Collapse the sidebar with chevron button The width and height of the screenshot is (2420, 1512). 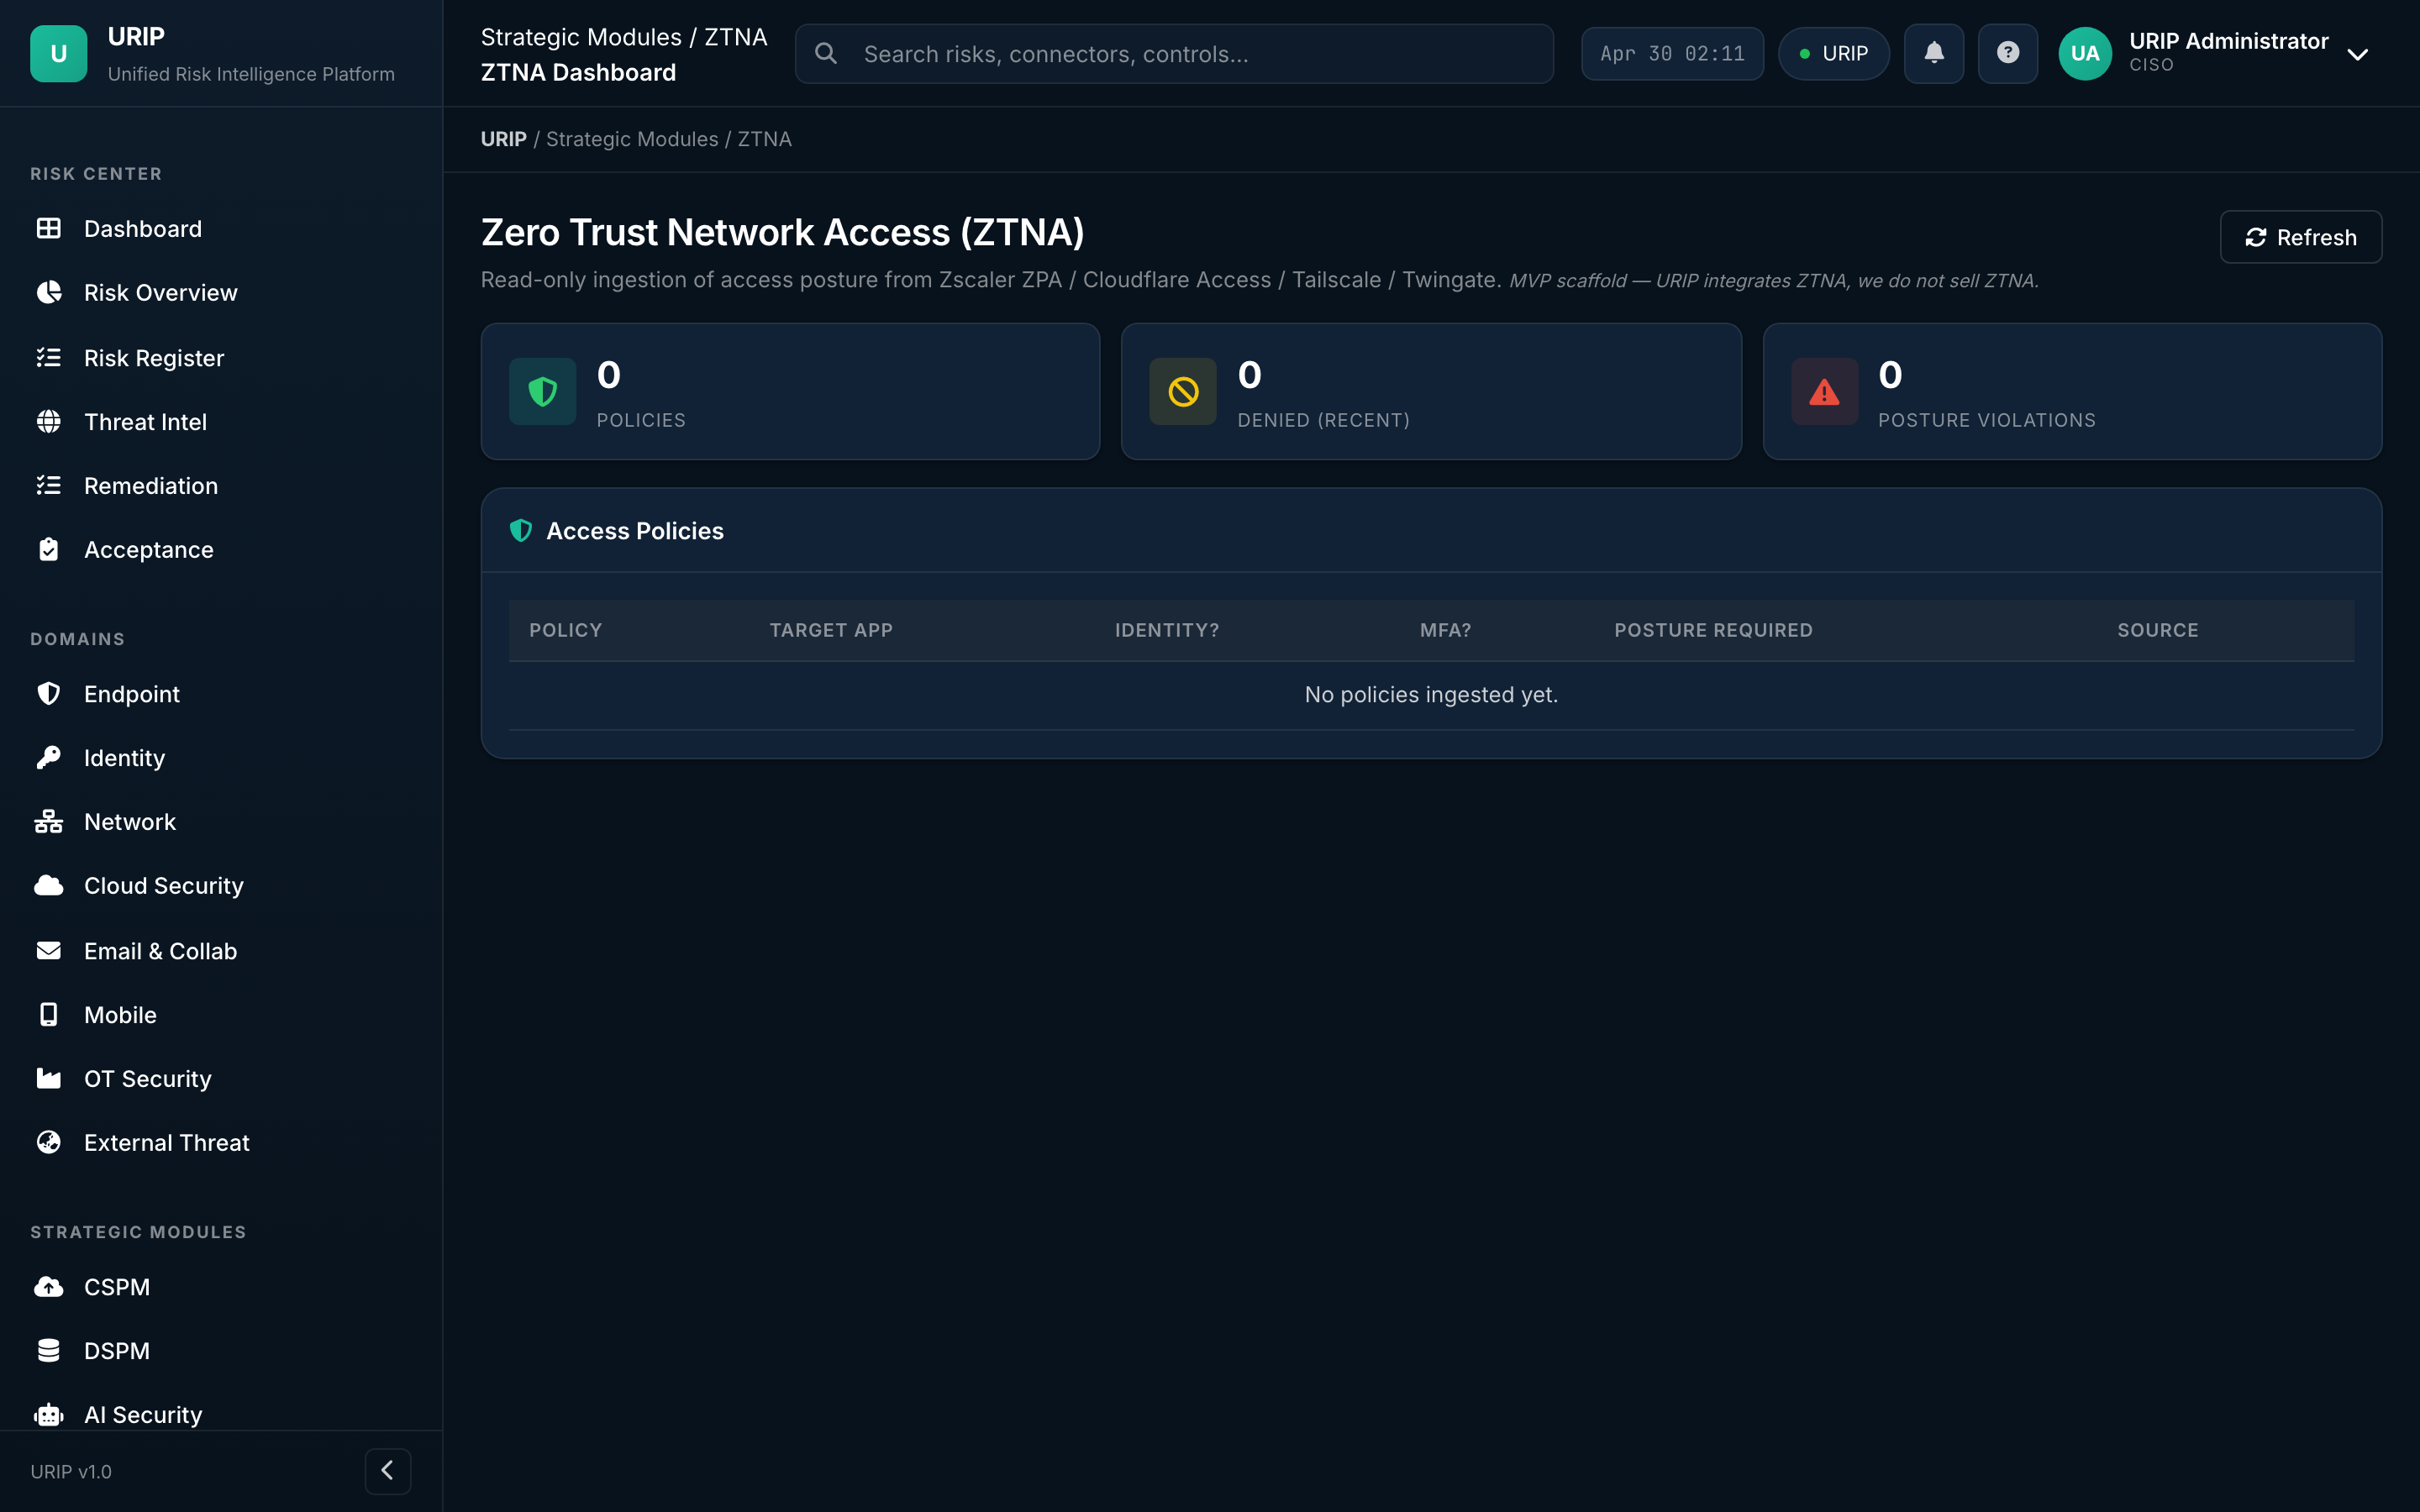tap(388, 1471)
